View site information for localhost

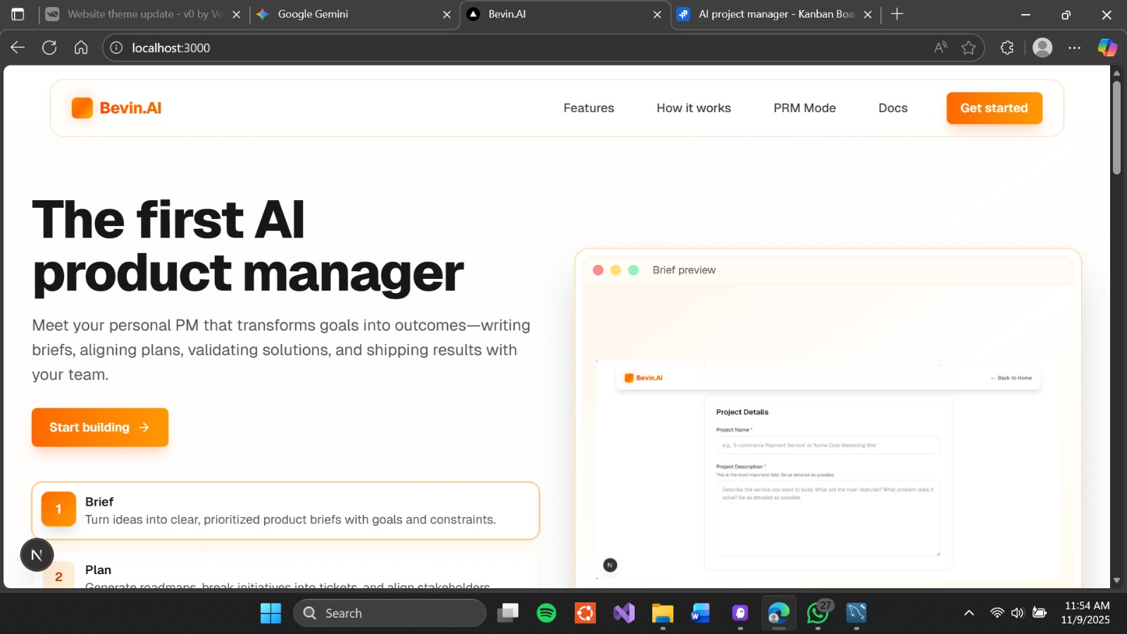pos(116,48)
